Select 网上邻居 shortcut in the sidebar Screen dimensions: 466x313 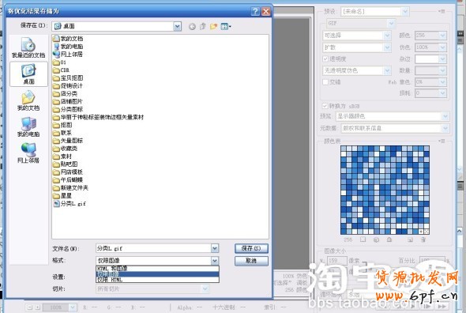point(28,153)
